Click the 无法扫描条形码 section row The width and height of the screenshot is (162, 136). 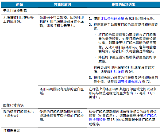point(80,11)
